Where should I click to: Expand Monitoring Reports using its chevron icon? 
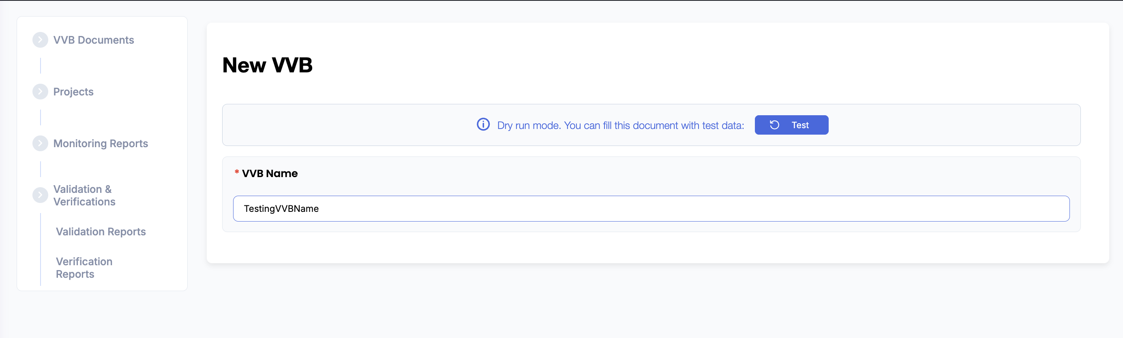[x=40, y=144]
